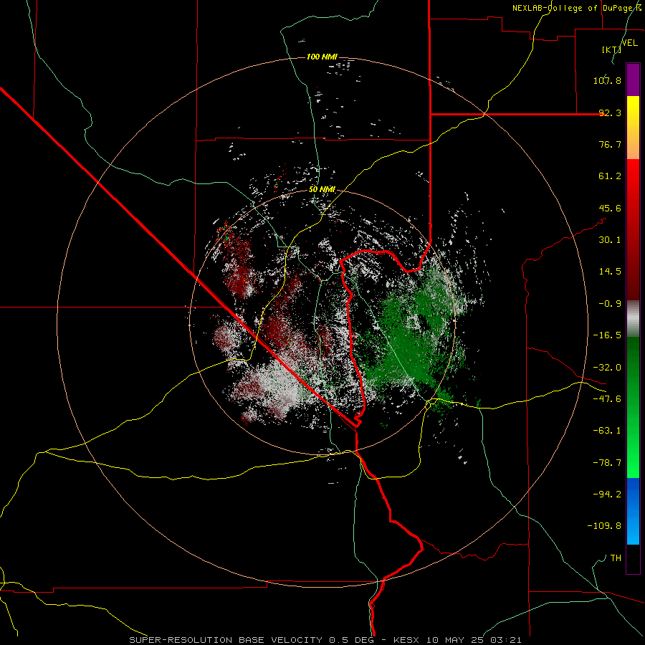645x645 pixels.
Task: Click the NEXLAB-College of DuPage credit text
Action: pos(577,8)
